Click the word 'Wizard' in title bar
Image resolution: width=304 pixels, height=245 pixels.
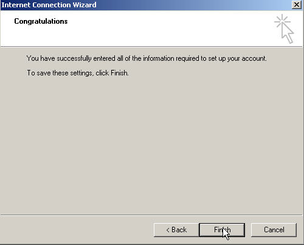coord(85,5)
